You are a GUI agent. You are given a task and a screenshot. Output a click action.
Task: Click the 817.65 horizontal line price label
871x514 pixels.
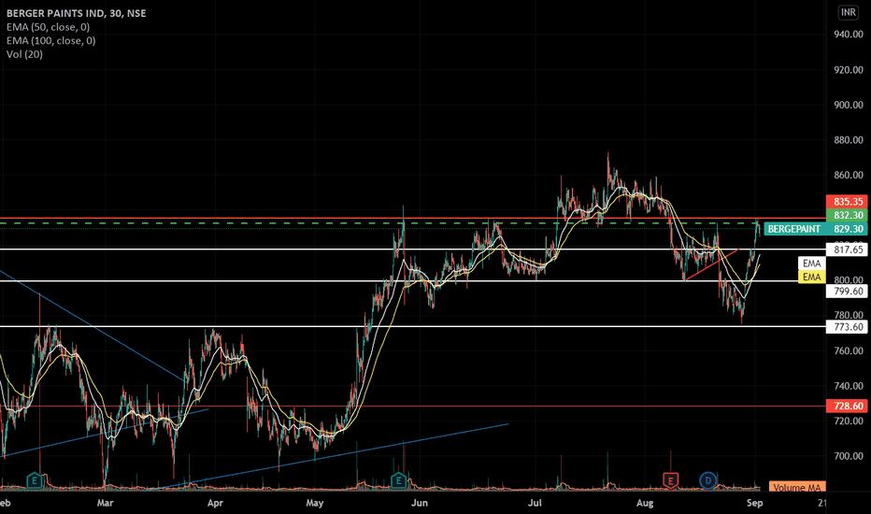point(848,250)
